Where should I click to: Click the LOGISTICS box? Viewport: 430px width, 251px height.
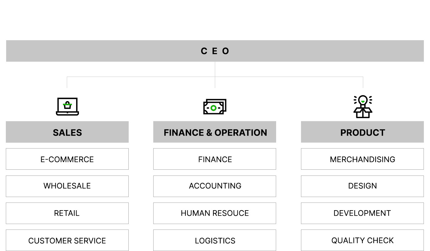215,241
